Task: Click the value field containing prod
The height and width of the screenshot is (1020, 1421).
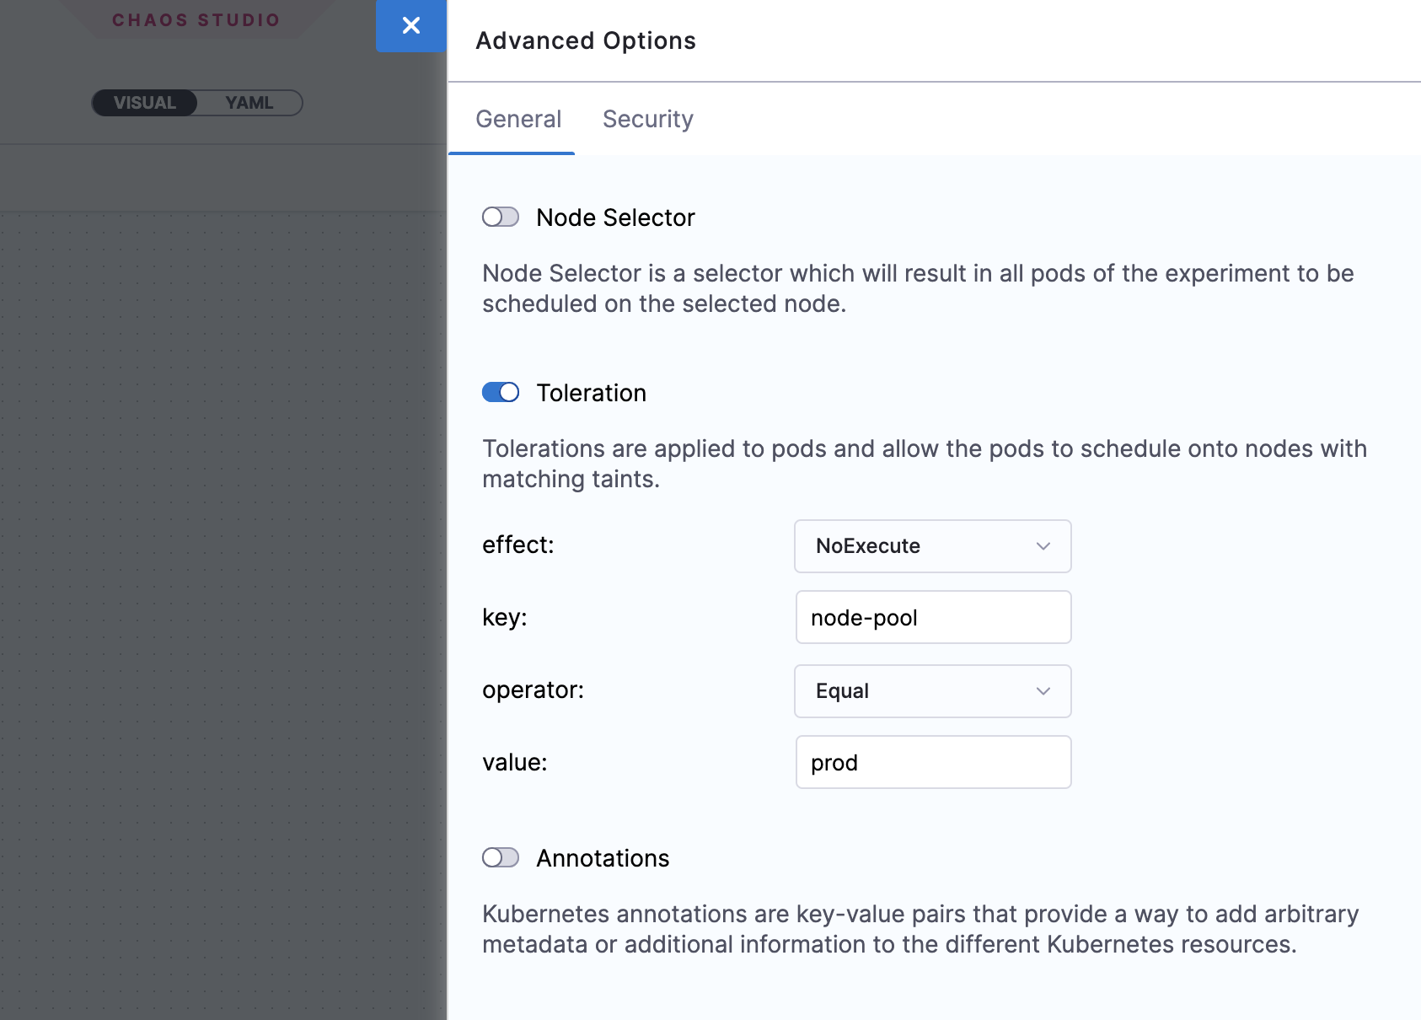Action: (x=933, y=763)
